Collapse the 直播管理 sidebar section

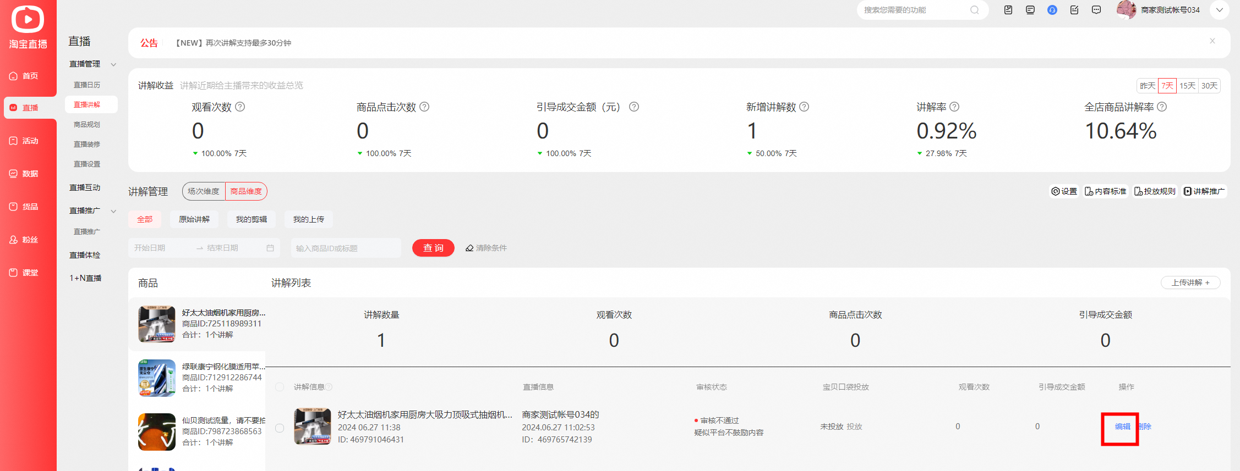[113, 64]
